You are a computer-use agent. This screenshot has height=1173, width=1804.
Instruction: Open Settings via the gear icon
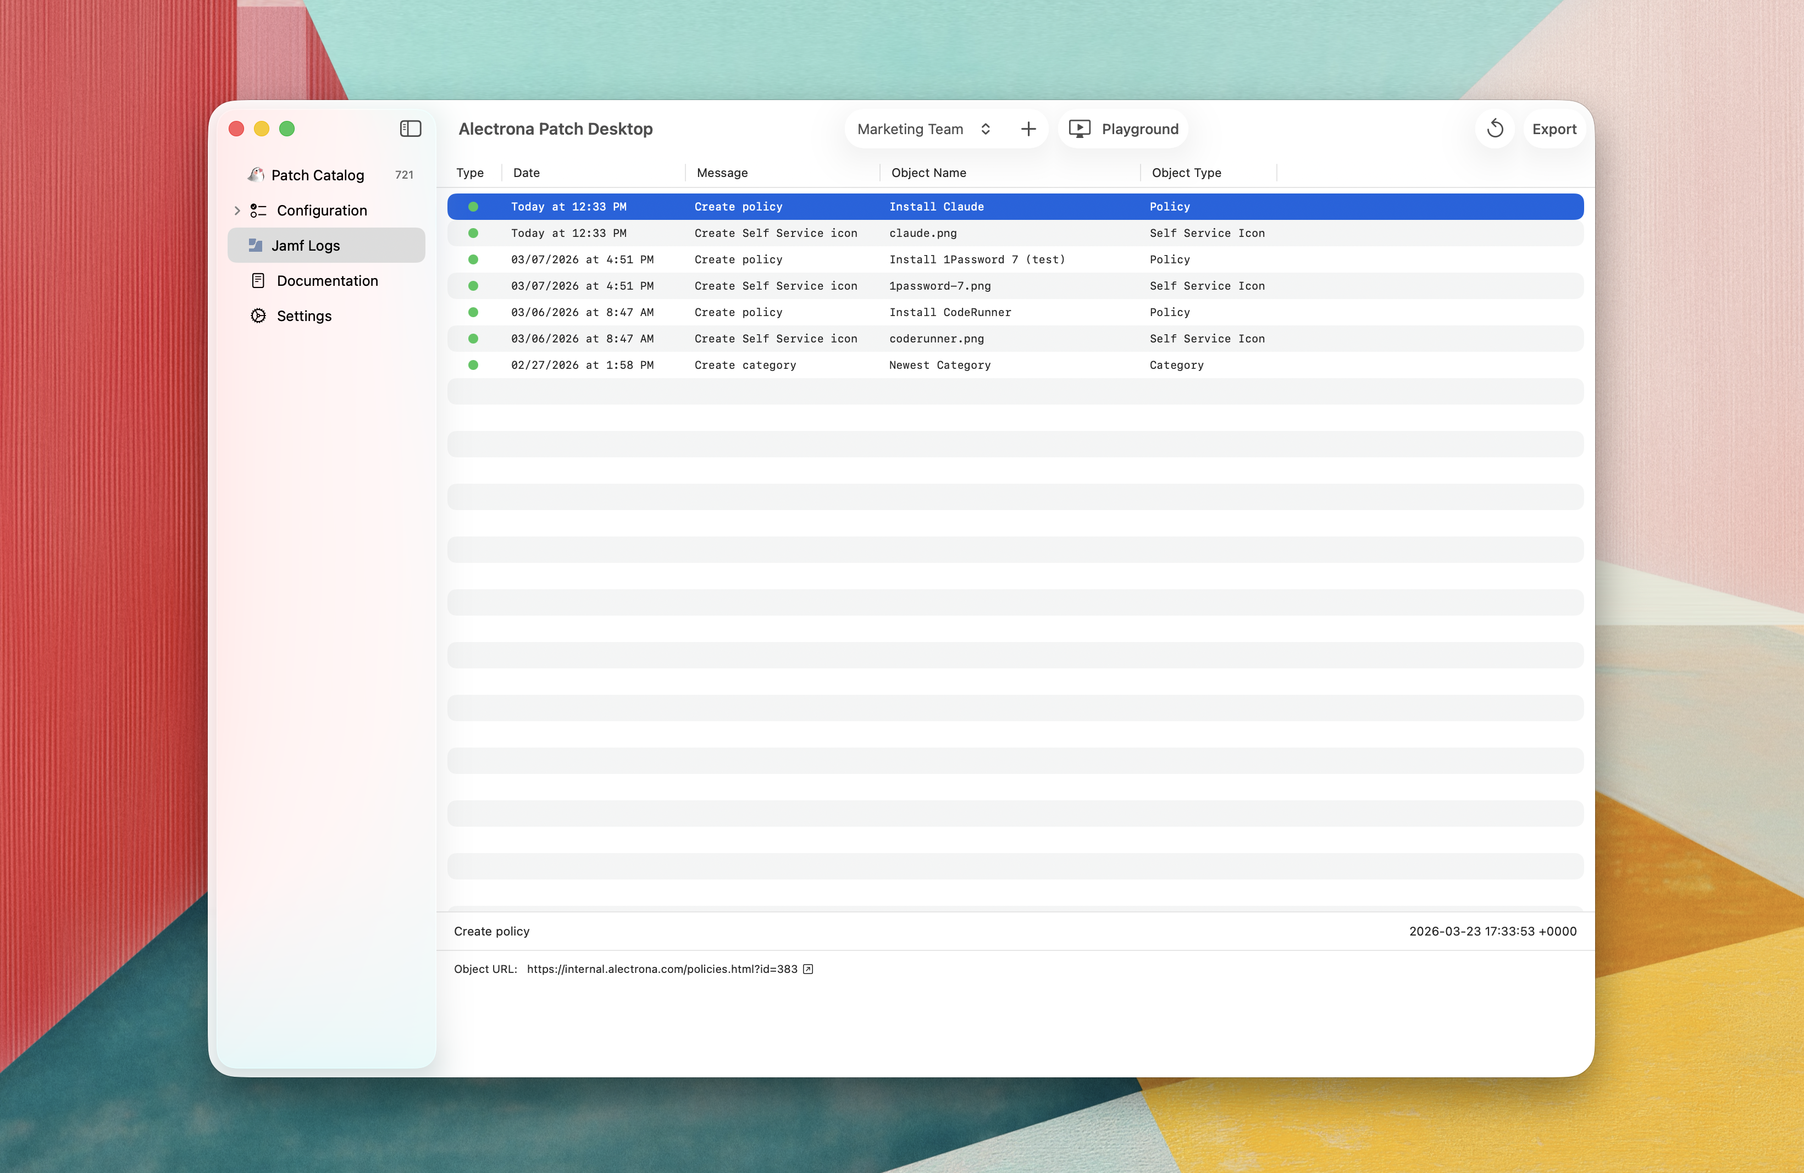(x=258, y=315)
